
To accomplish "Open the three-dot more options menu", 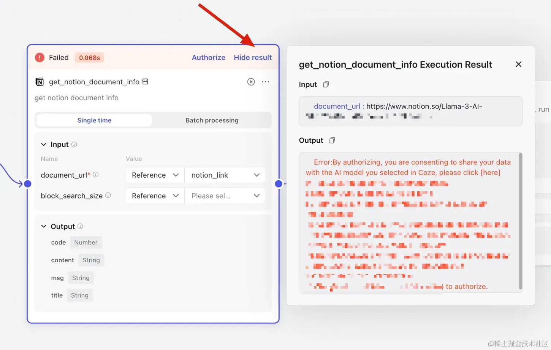I will [266, 82].
